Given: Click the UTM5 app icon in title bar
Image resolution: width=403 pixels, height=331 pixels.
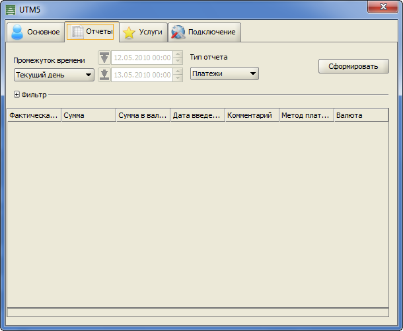Looking at the screenshot, I should pyautogui.click(x=11, y=11).
